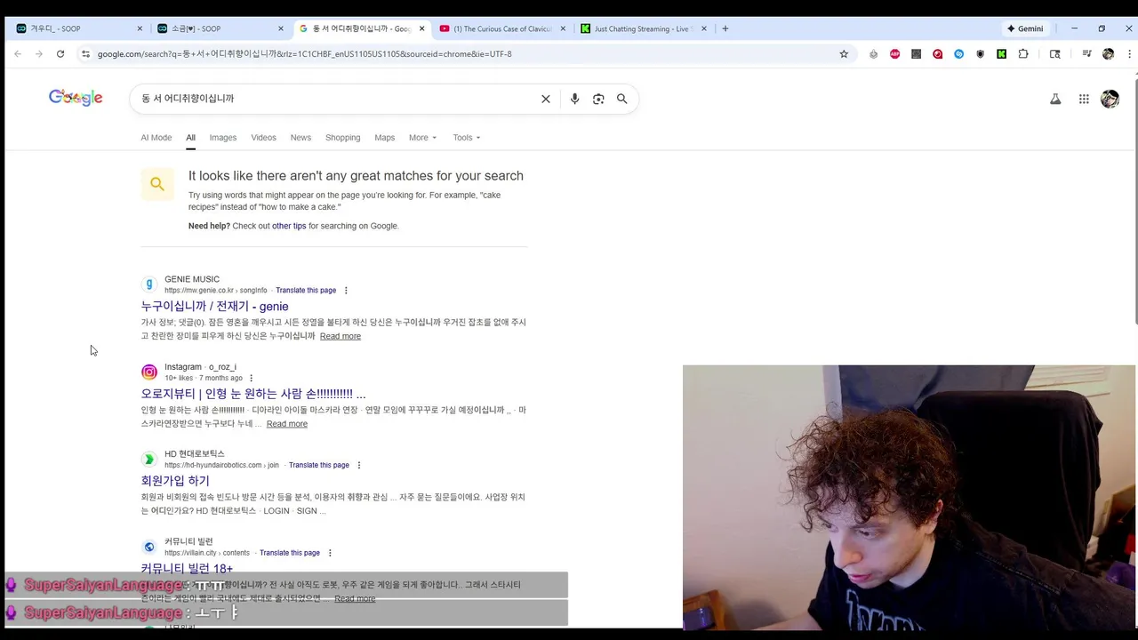The width and height of the screenshot is (1138, 640).
Task: Open the Google apps grid
Action: pos(1084,99)
